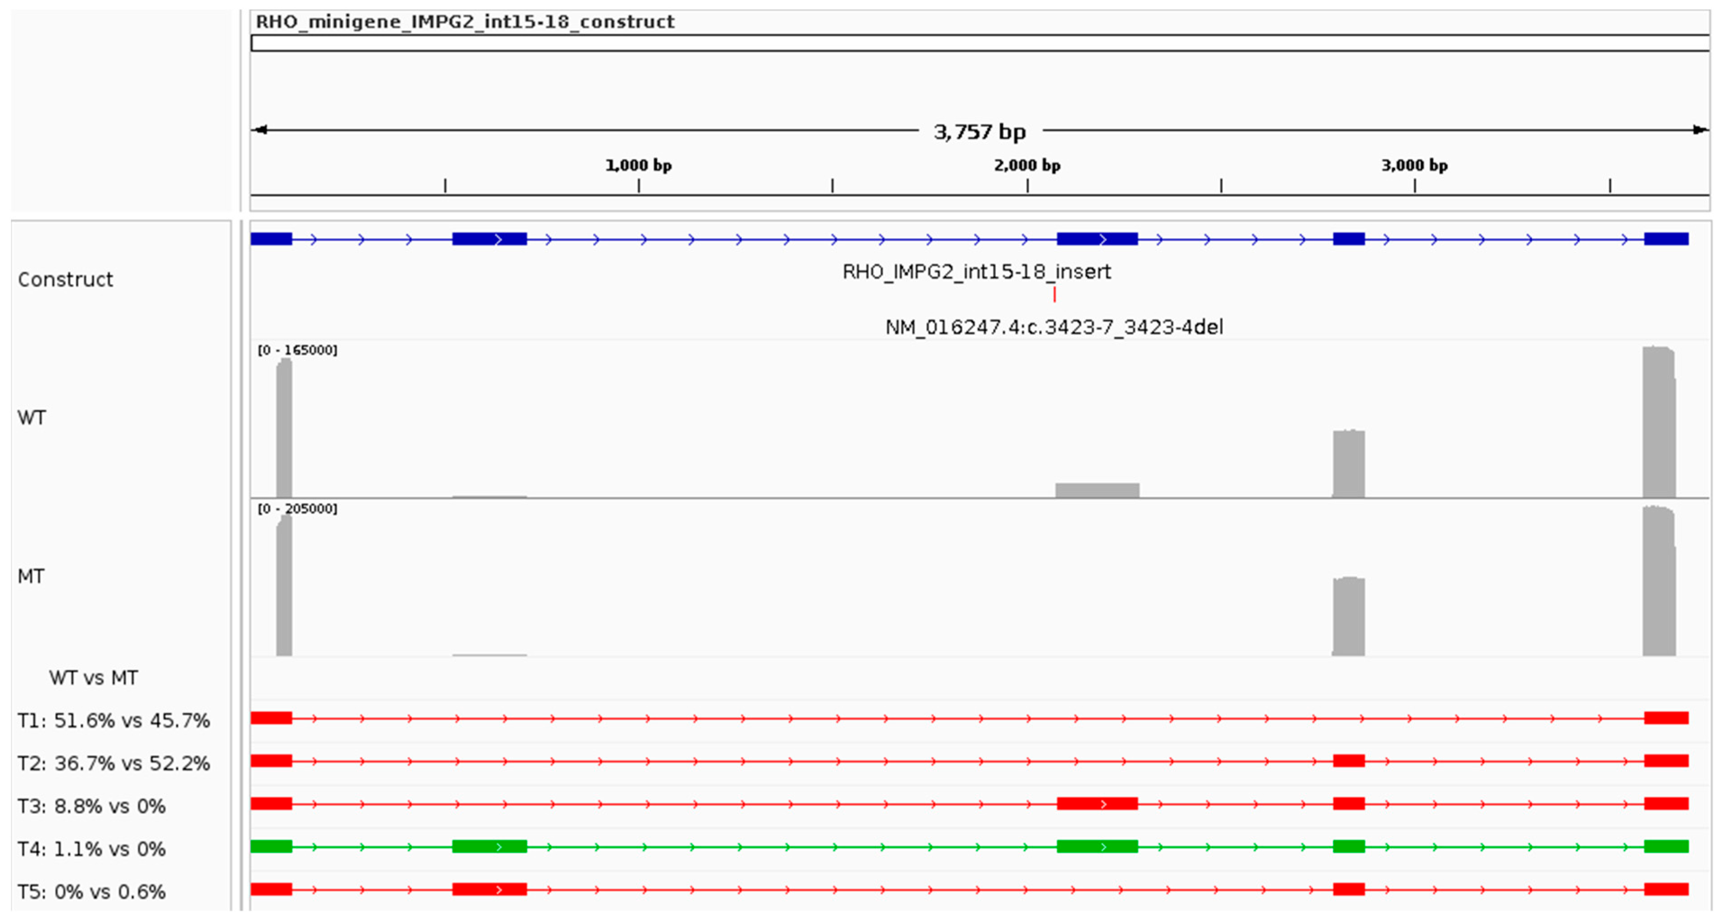Click the red T3 middle exon block
This screenshot has height=923, width=1722.
1097,804
